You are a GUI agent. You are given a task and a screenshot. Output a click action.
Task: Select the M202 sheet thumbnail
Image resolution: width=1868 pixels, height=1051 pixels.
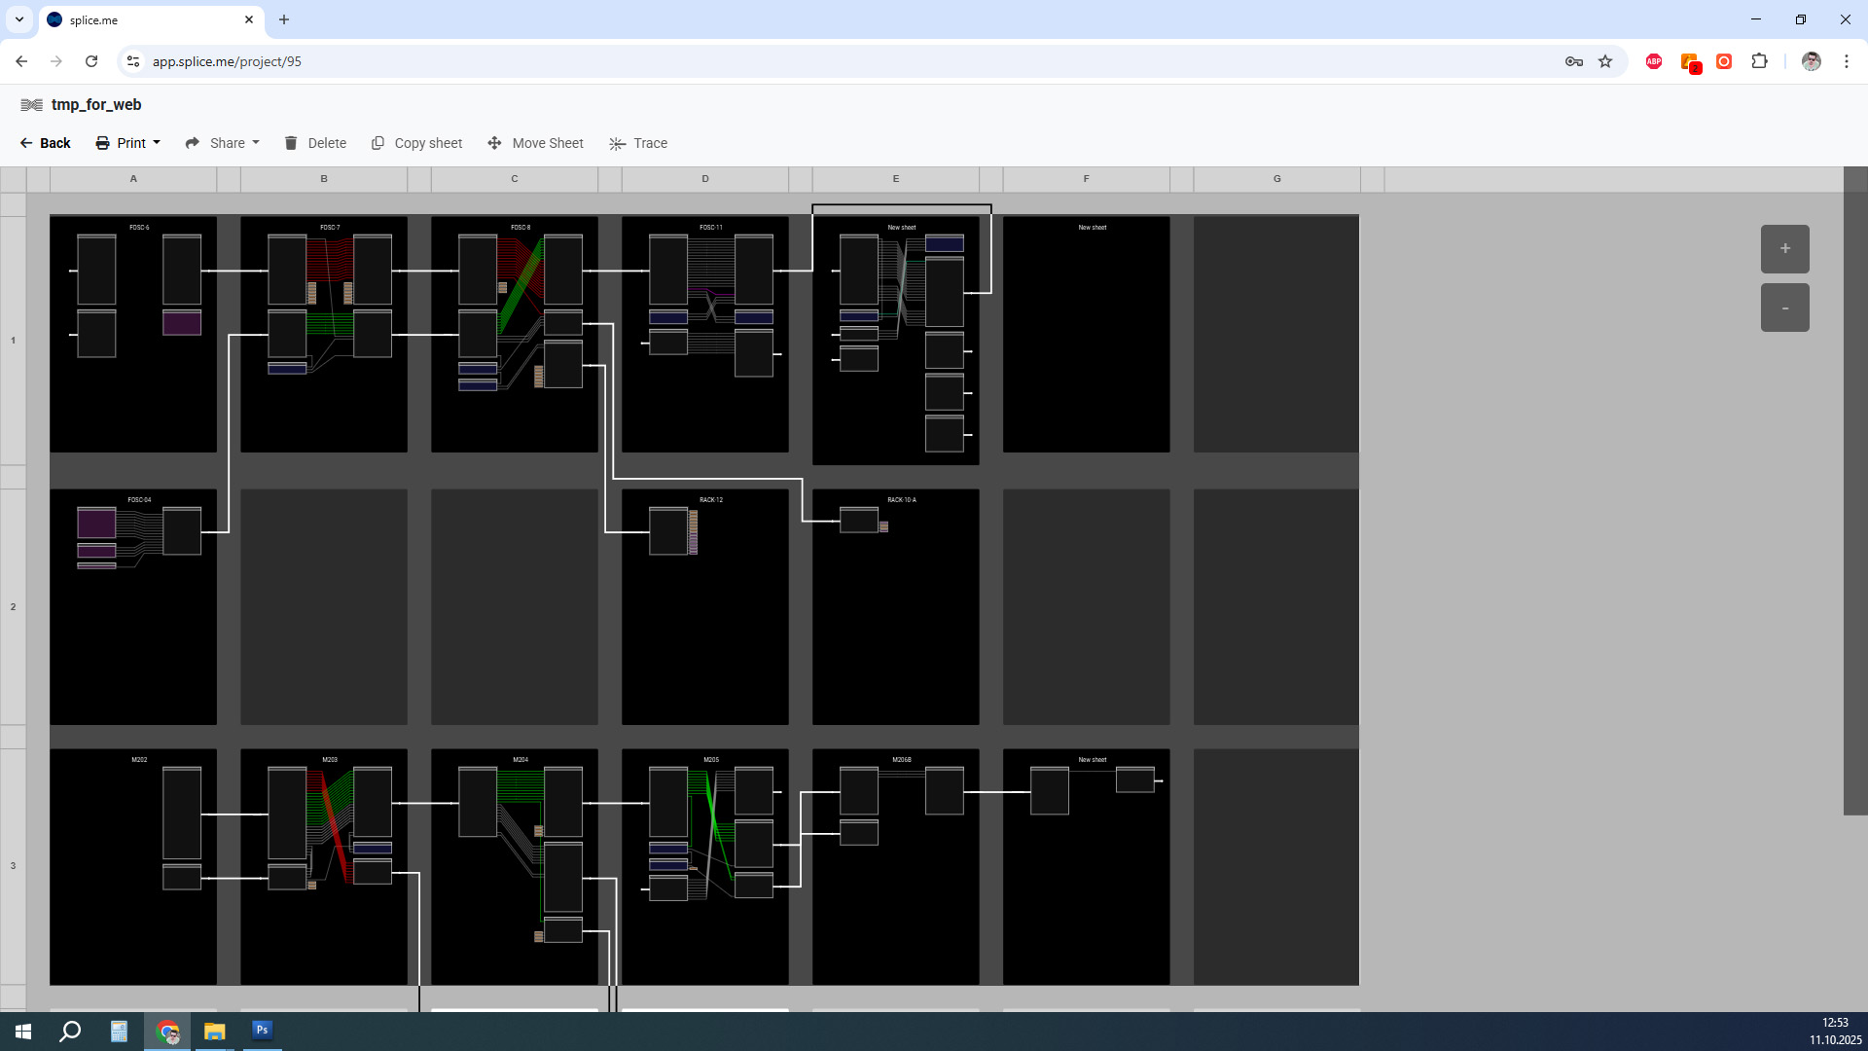coord(133,866)
